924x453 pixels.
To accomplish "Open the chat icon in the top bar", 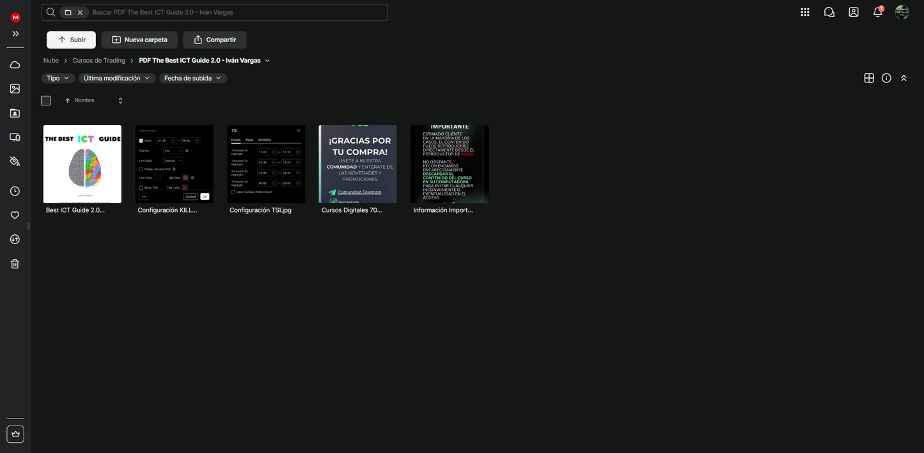I will point(829,12).
